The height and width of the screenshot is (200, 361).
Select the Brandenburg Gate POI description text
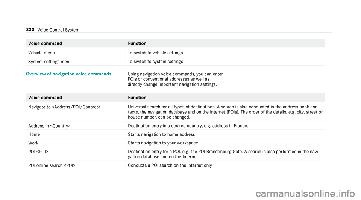223,154
